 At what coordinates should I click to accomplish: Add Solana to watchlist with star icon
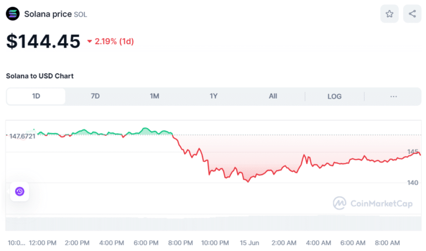(389, 14)
